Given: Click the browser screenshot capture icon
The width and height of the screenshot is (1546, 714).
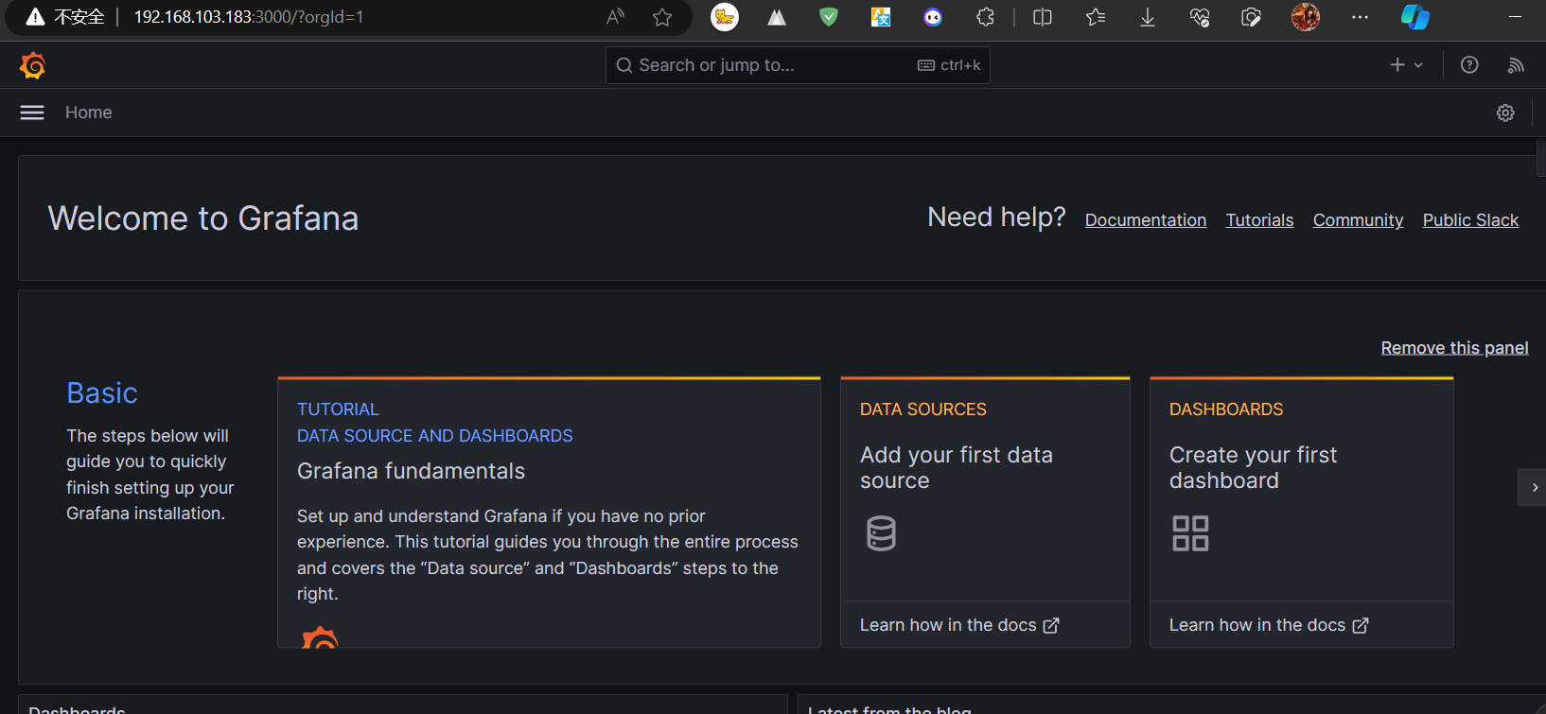Looking at the screenshot, I should 1251,17.
